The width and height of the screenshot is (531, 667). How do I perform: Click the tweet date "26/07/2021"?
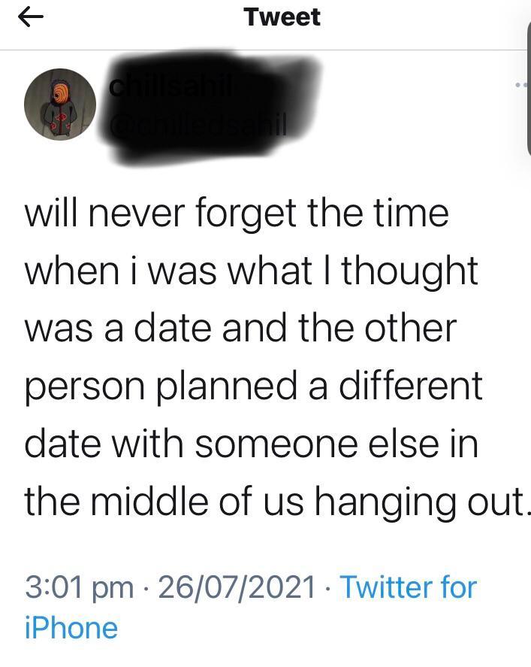[x=237, y=587]
